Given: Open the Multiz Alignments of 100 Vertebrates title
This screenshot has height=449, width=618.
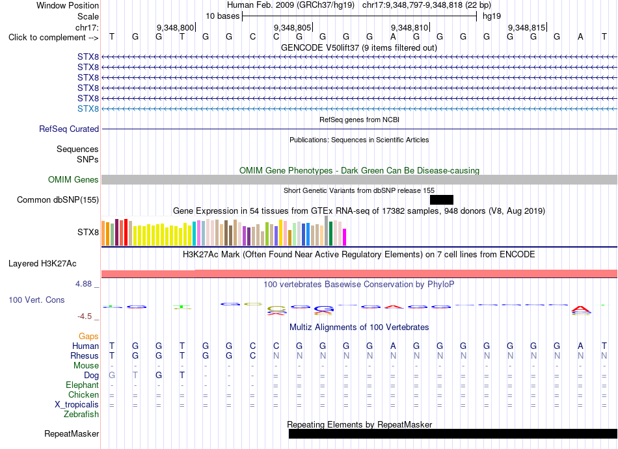Looking at the screenshot, I should tap(359, 327).
